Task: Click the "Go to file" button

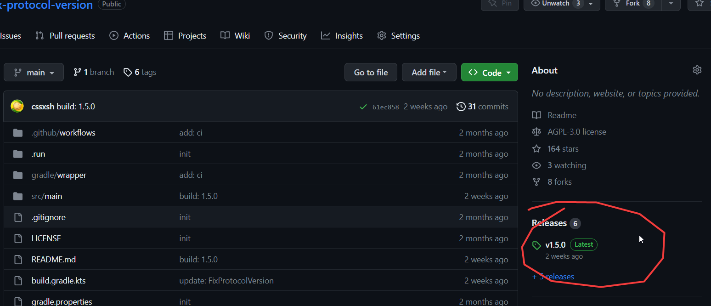Action: point(370,72)
